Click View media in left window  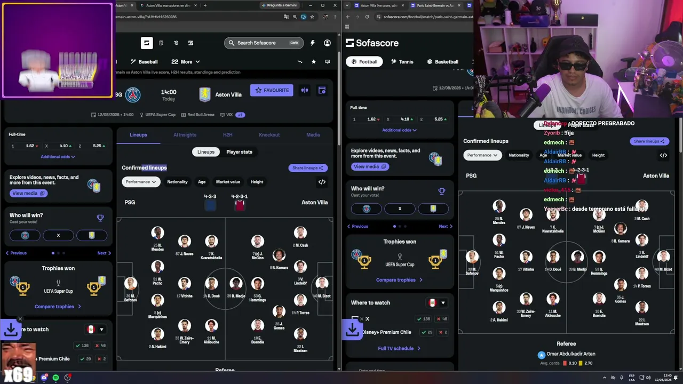point(28,193)
